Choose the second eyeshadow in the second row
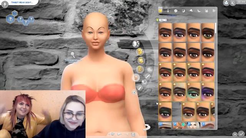The width and height of the screenshot is (246, 138). tap(180, 53)
